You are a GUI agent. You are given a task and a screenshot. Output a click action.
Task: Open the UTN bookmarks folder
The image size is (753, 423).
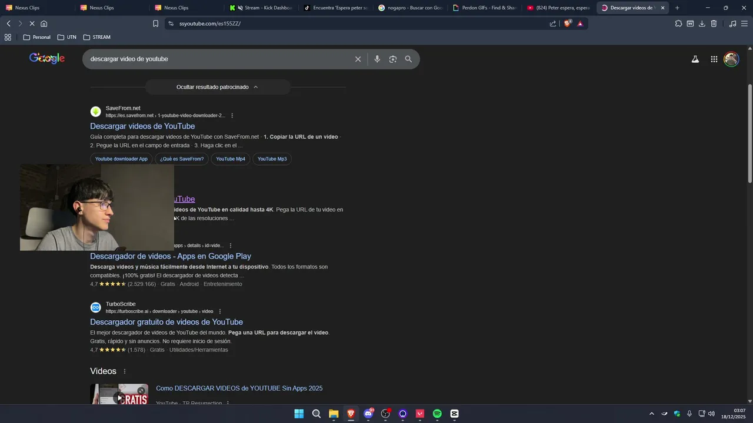pos(67,37)
